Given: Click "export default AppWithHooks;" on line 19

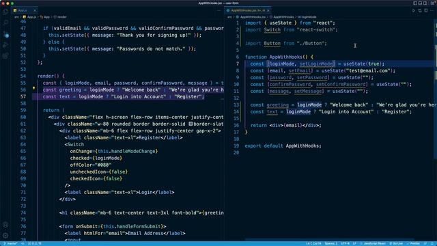Looking at the screenshot, I should coord(283,146).
